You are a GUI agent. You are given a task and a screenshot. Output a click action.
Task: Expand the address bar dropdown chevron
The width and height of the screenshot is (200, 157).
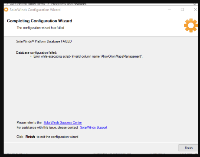195,4
